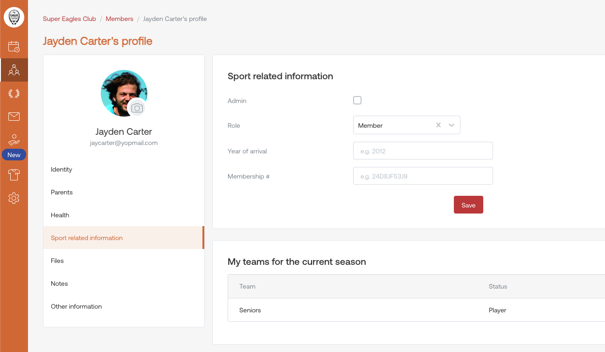Open the Role combo box

pyautogui.click(x=394, y=125)
